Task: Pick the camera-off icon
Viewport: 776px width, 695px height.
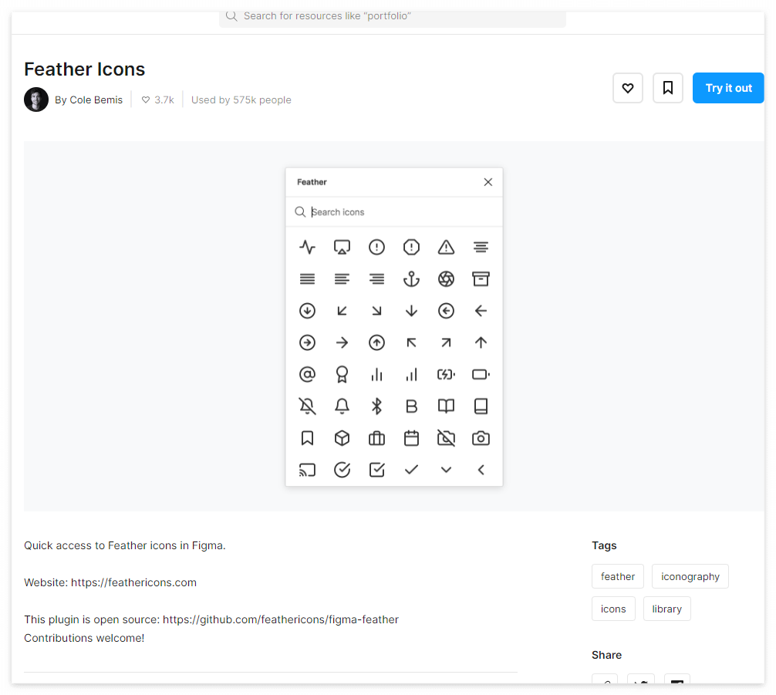Action: click(446, 438)
